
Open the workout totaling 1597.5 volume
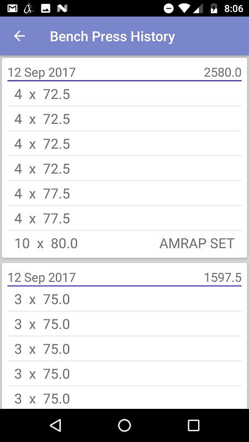124,278
